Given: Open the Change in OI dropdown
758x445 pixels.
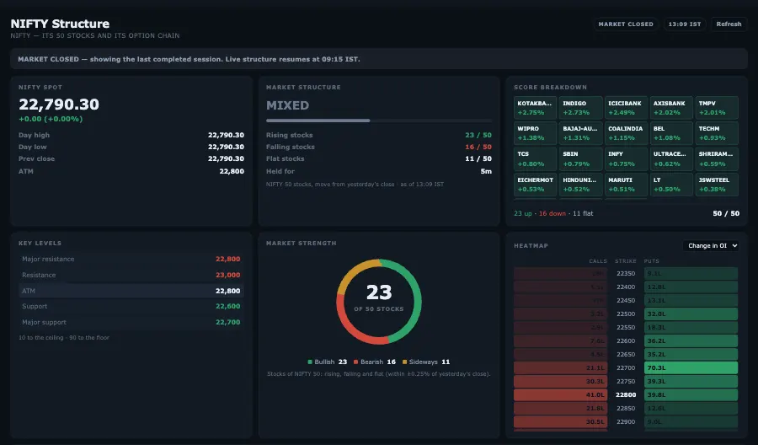Looking at the screenshot, I should coord(712,246).
